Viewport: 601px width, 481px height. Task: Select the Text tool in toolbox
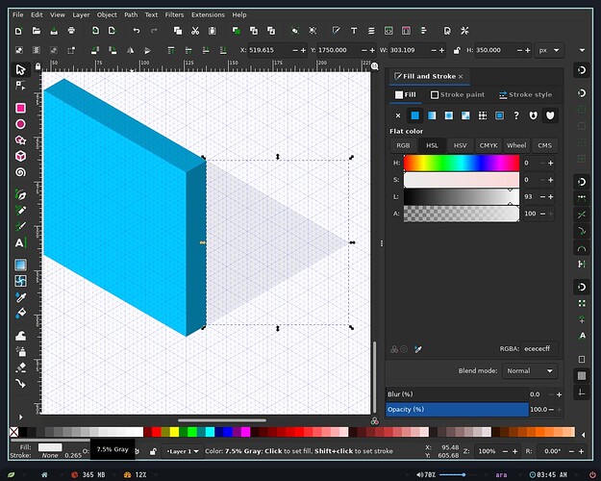(x=21, y=242)
